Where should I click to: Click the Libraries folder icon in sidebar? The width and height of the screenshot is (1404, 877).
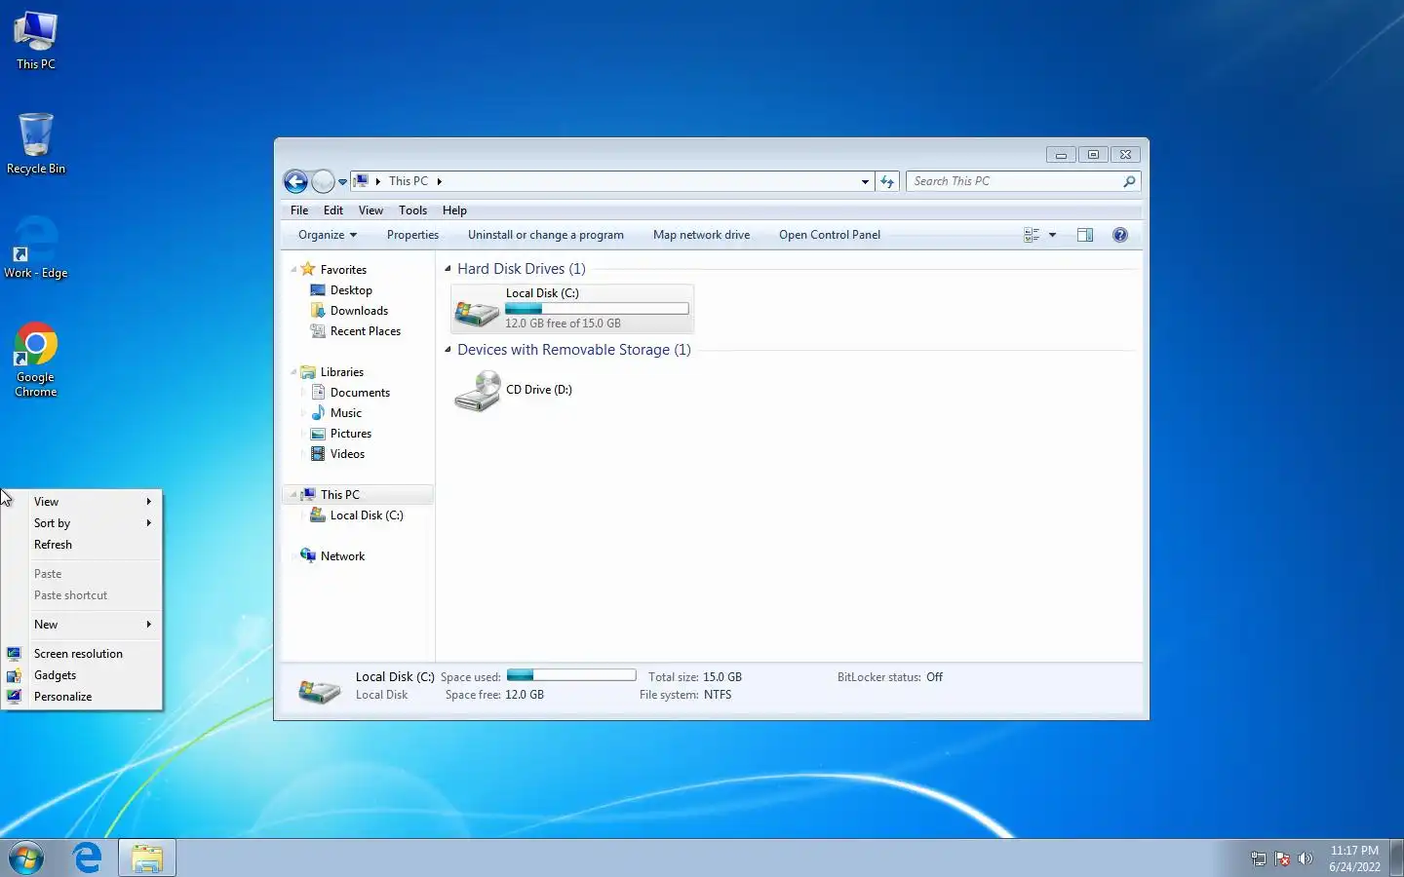[308, 372]
